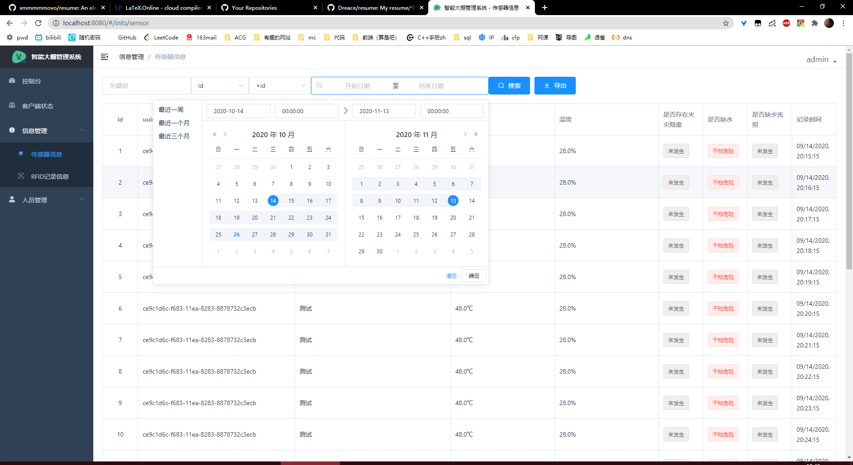853x465 pixels.
Task: Reload the page with refresh icon
Action: (x=38, y=23)
